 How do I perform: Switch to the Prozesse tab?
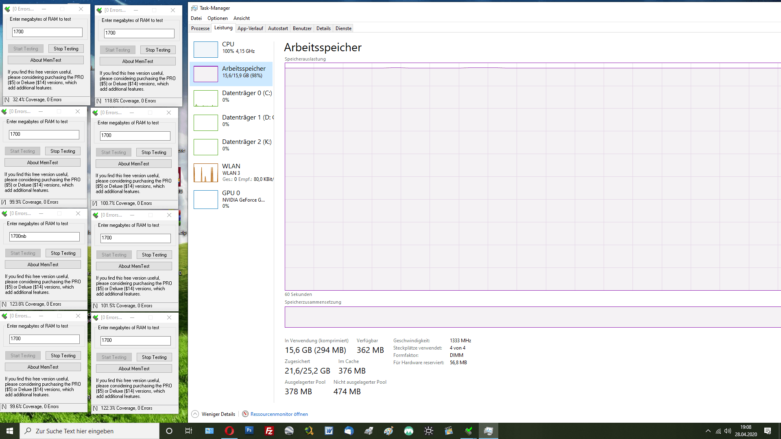click(201, 28)
